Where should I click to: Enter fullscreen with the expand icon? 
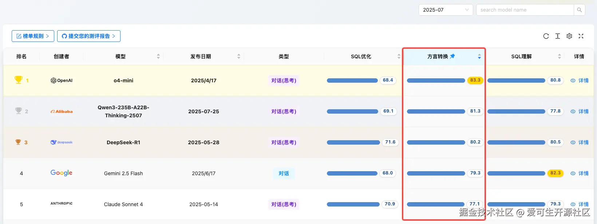[581, 36]
